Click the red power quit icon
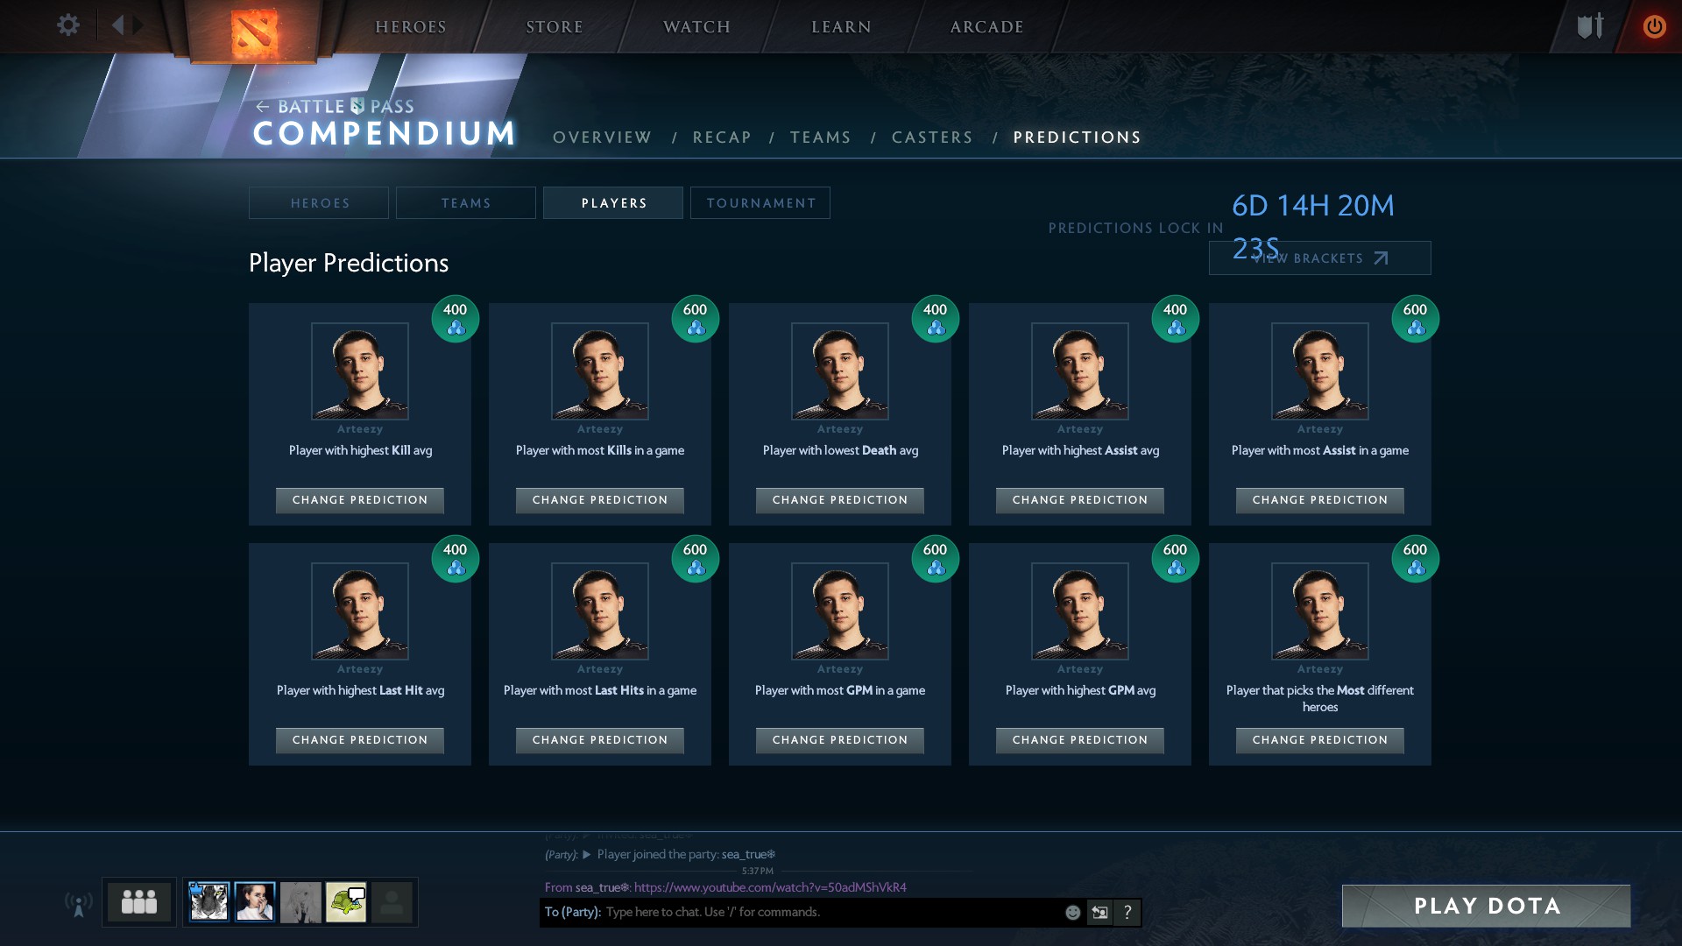Viewport: 1682px width, 946px height. [1653, 26]
